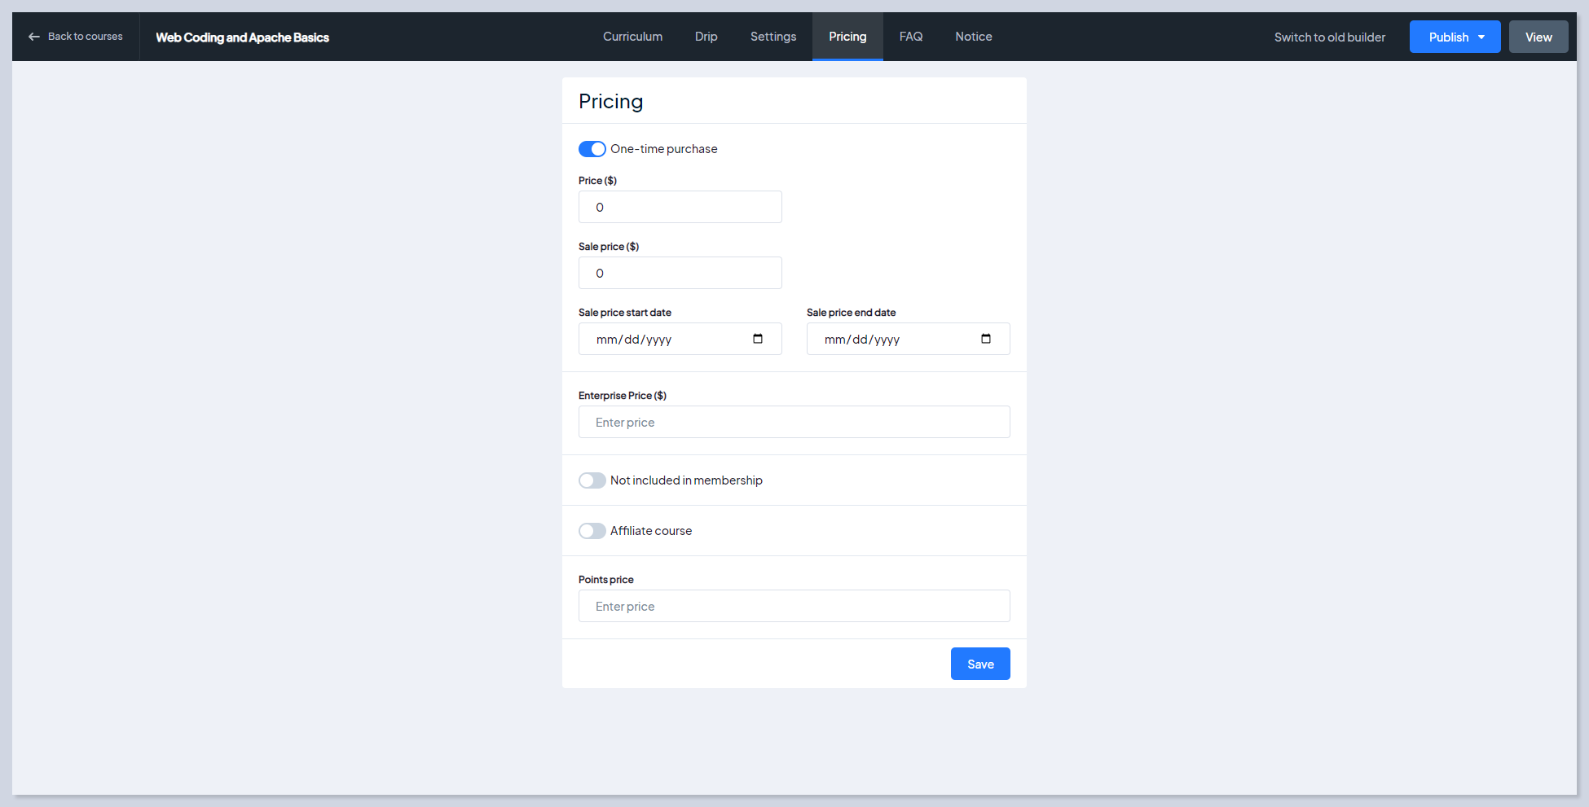
Task: Click Switch to old builder link
Action: click(x=1329, y=37)
